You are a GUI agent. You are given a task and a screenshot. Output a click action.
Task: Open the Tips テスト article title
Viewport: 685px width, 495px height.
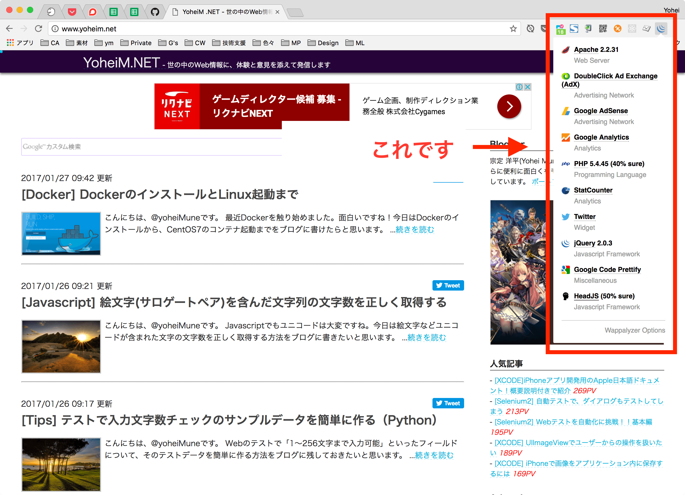click(229, 420)
